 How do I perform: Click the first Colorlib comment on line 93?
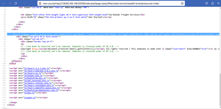[70, 46]
